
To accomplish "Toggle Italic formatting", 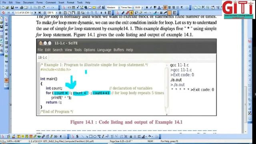I will [151, 8].
